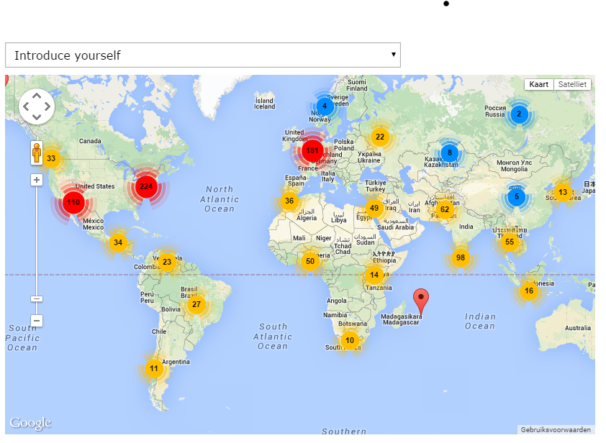Click the red 224 cluster marker
Viewport: 606px width, 443px height.
146,186
